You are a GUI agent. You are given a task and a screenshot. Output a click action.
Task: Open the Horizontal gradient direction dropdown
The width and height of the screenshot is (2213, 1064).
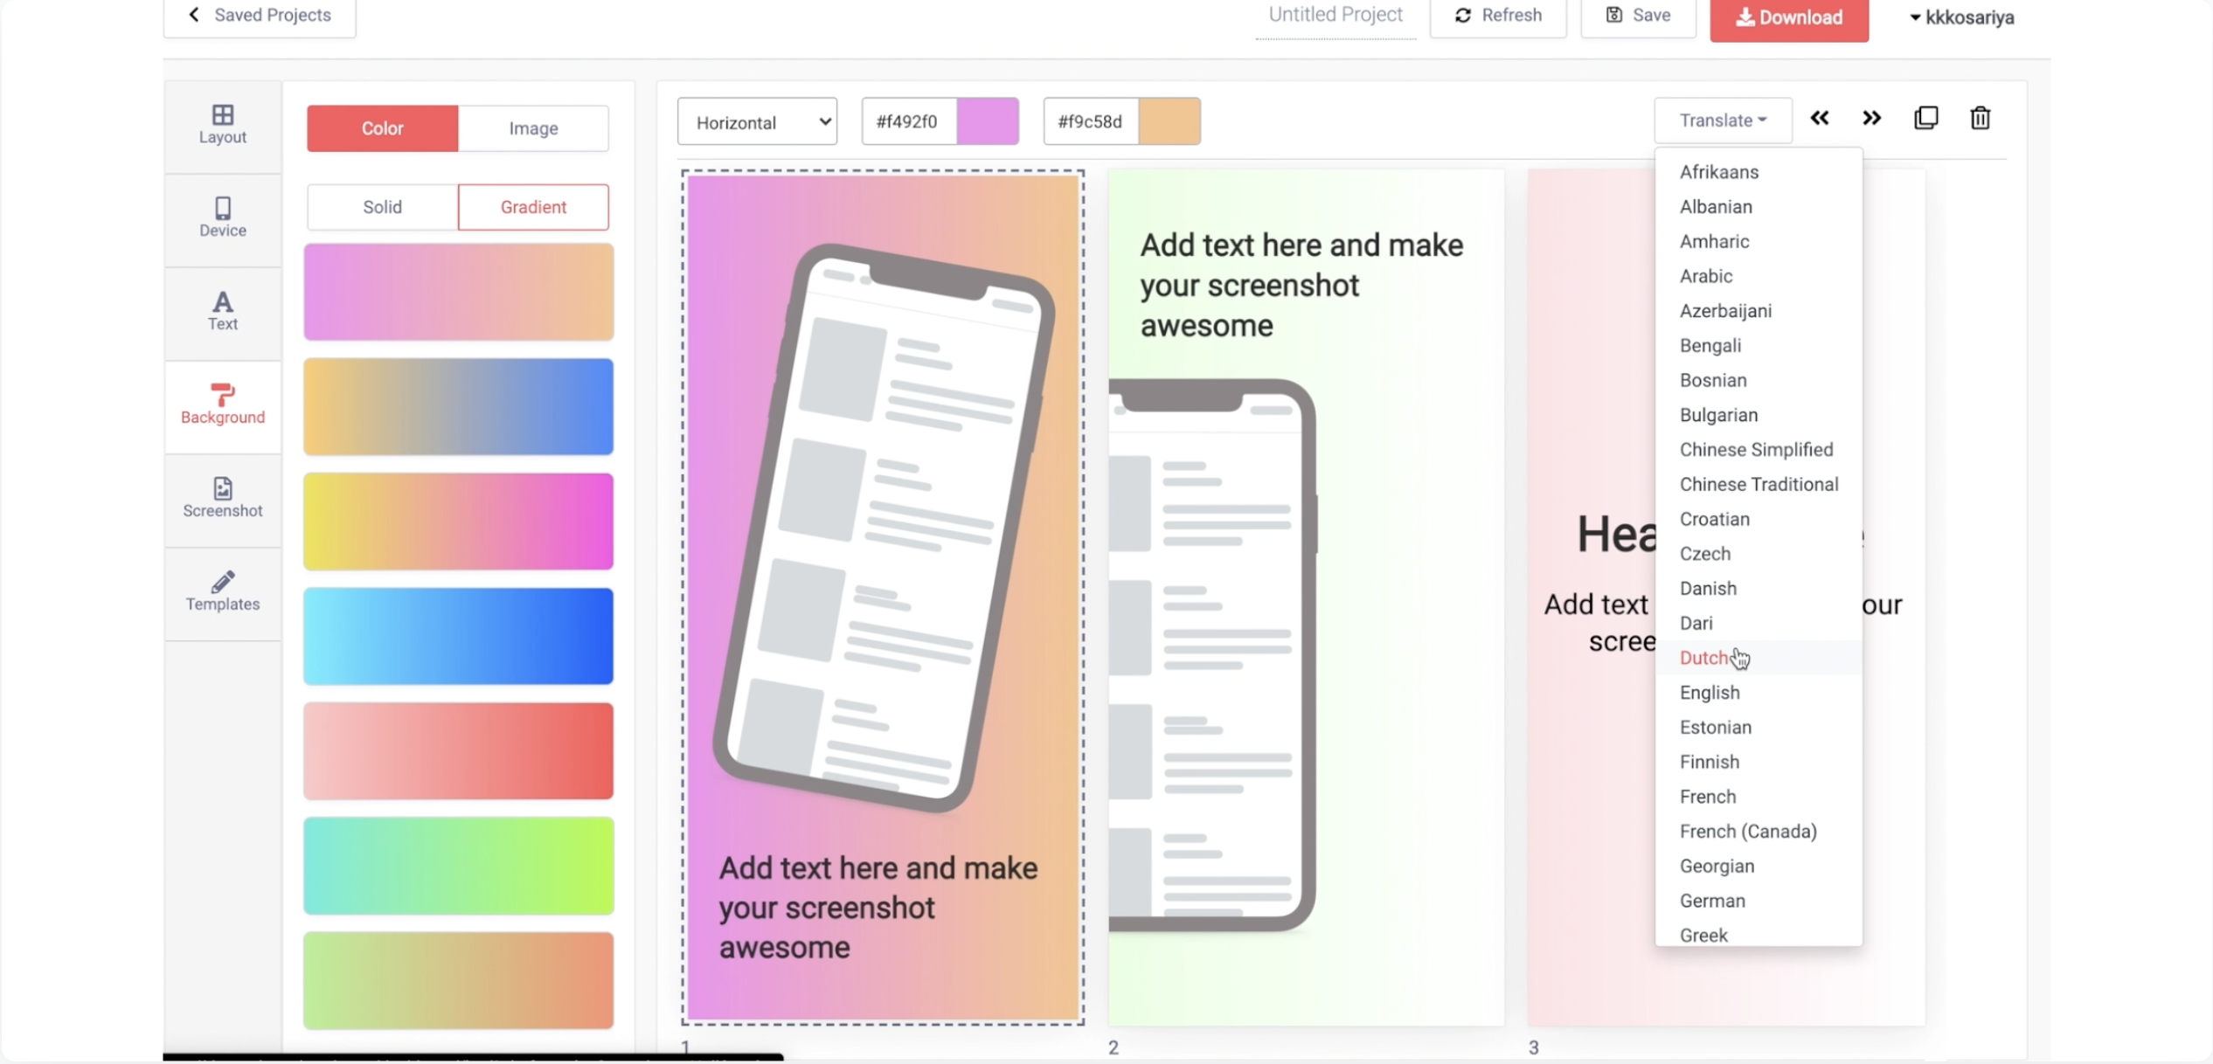(757, 122)
